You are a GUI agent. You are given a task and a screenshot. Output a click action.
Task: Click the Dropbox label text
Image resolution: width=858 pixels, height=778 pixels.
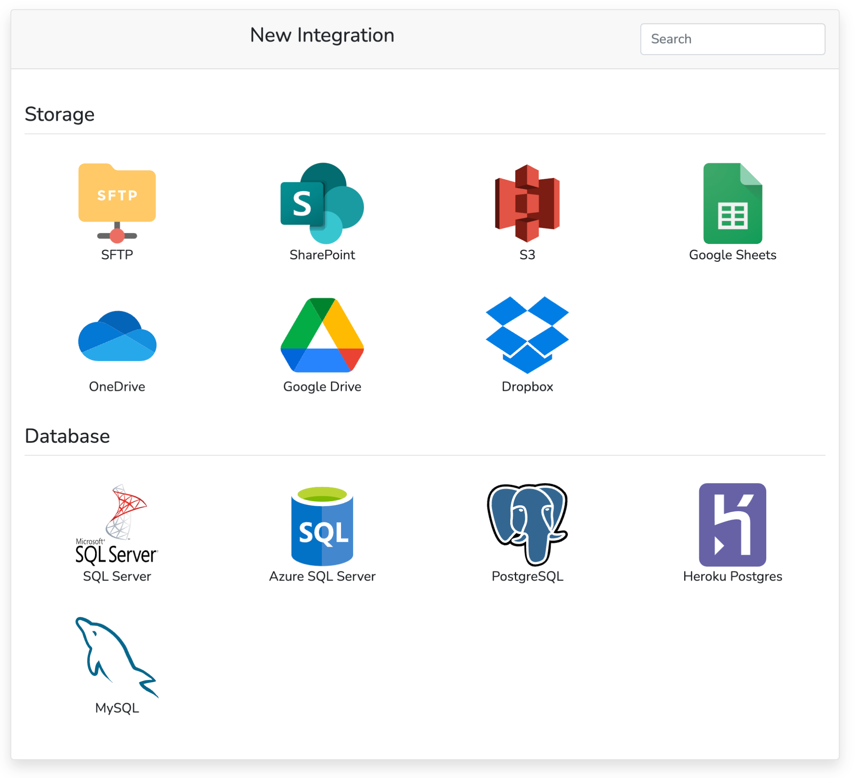[527, 386]
